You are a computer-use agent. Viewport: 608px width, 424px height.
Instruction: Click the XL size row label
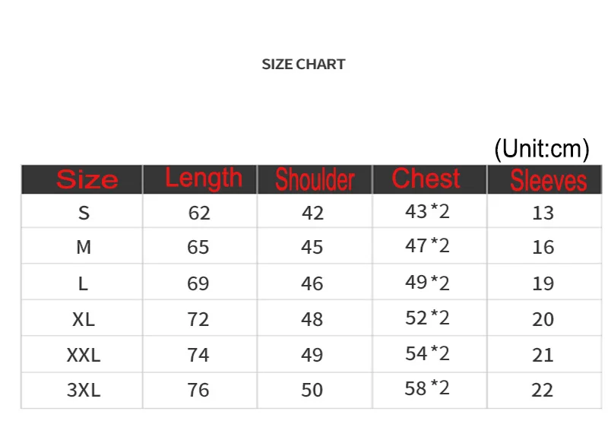84,319
